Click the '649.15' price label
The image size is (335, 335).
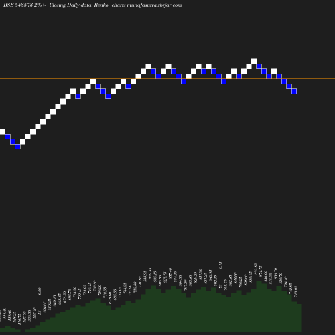click(x=55, y=300)
